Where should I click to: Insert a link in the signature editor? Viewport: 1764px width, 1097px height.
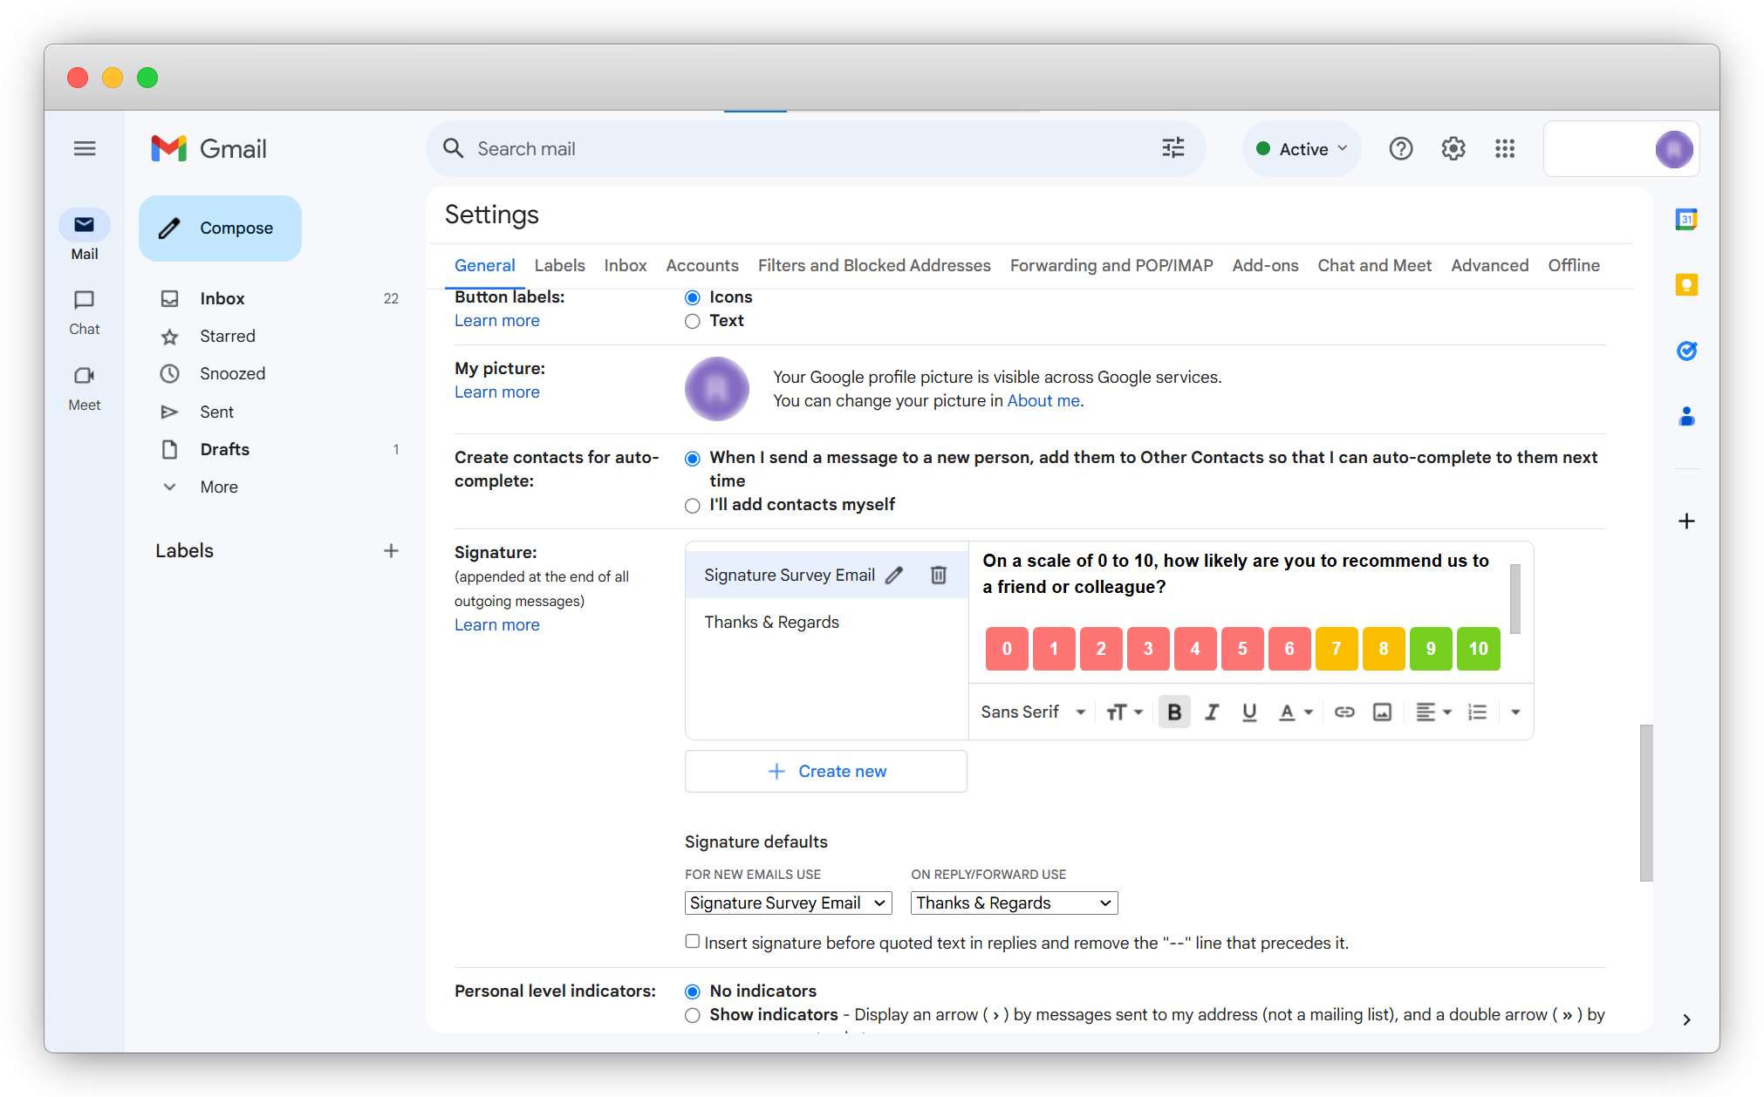(1344, 712)
